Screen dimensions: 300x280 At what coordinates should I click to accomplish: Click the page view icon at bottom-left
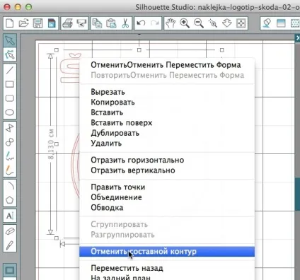pos(10,270)
